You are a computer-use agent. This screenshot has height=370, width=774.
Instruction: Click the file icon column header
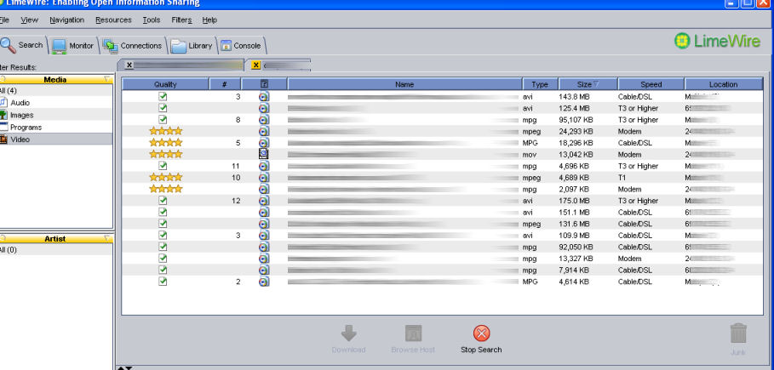[x=264, y=84]
